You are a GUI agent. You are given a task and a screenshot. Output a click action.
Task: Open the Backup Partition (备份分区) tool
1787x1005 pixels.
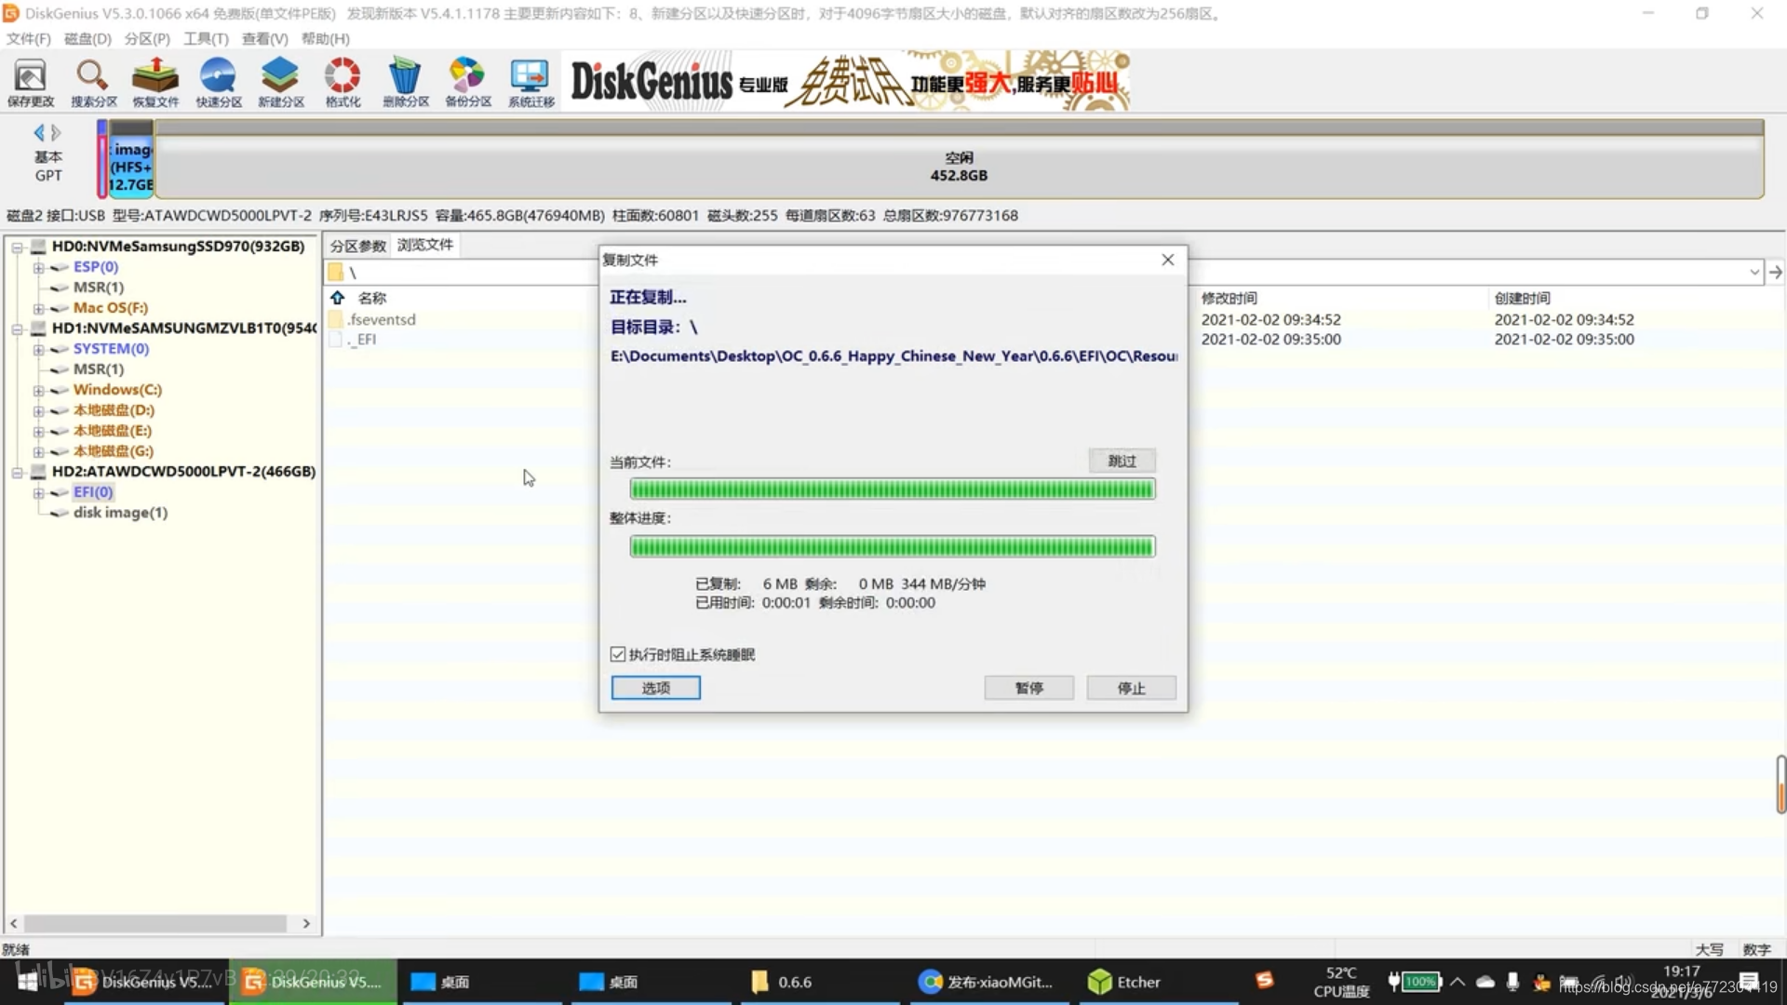(x=467, y=82)
